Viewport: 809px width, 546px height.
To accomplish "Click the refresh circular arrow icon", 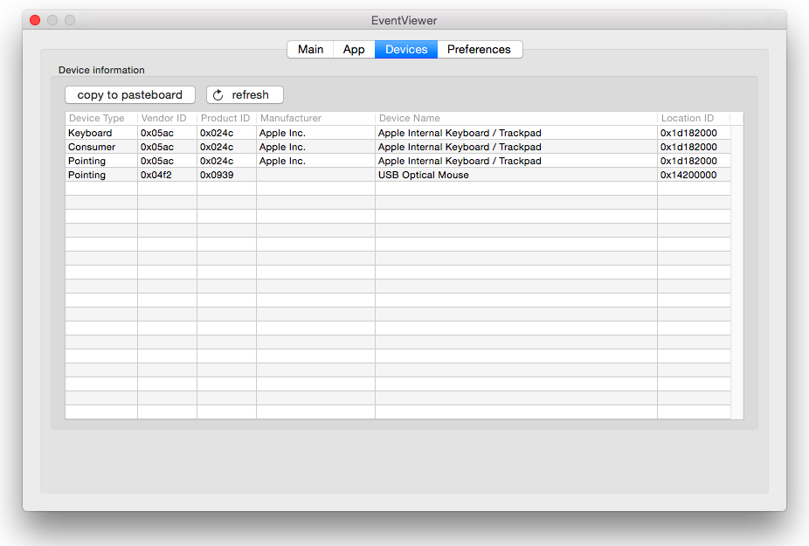I will (218, 95).
